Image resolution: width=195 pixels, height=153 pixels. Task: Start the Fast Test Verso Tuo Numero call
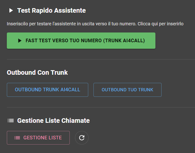coord(81,41)
